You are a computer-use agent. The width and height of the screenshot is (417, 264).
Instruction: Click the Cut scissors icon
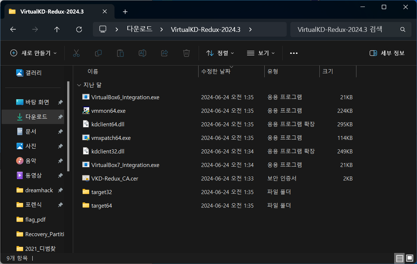click(76, 53)
